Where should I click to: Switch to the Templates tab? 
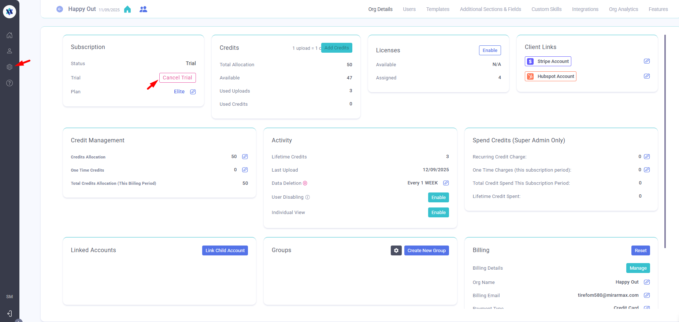tap(438, 9)
